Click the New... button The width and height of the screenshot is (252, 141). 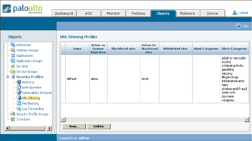74,126
